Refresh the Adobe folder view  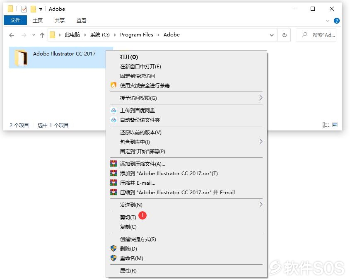(x=285, y=35)
